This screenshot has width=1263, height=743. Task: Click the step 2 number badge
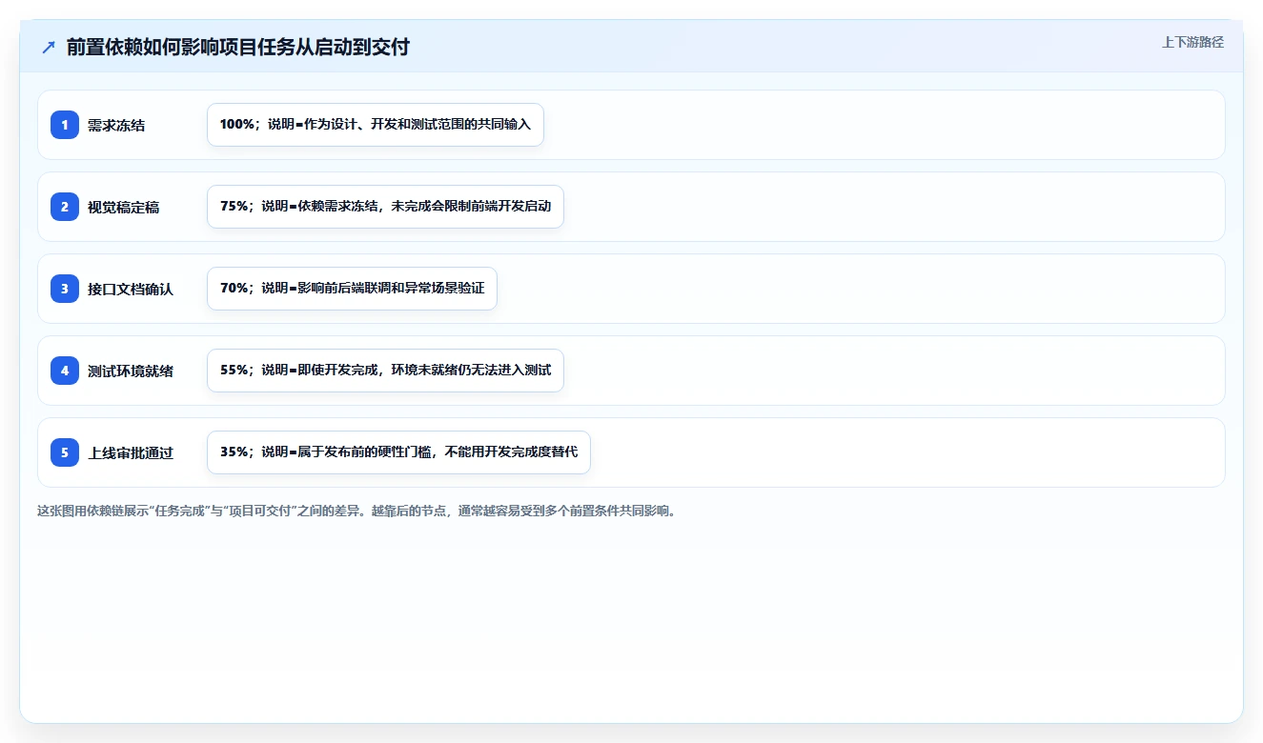65,207
